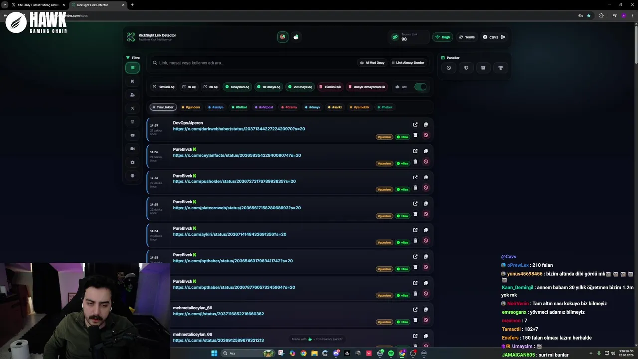Open the x.com/platcornweb status link
The image size is (638, 359).
coord(237,208)
